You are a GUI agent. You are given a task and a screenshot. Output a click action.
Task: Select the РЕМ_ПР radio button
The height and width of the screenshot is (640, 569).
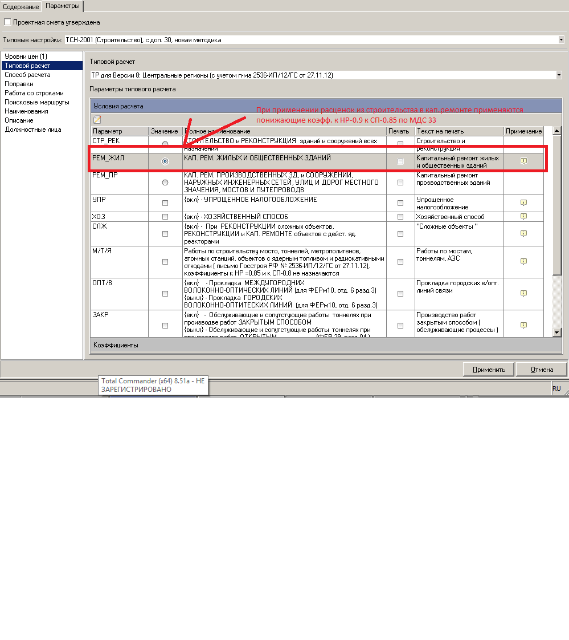tap(165, 183)
